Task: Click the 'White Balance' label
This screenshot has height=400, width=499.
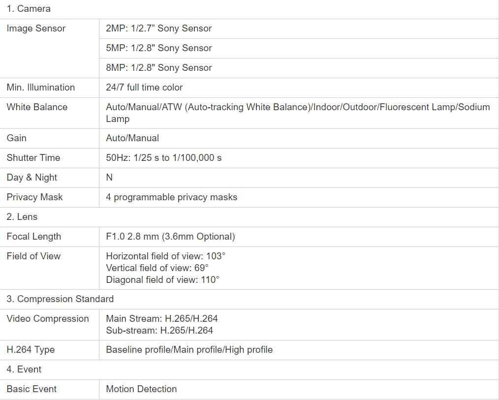Action: 37,107
